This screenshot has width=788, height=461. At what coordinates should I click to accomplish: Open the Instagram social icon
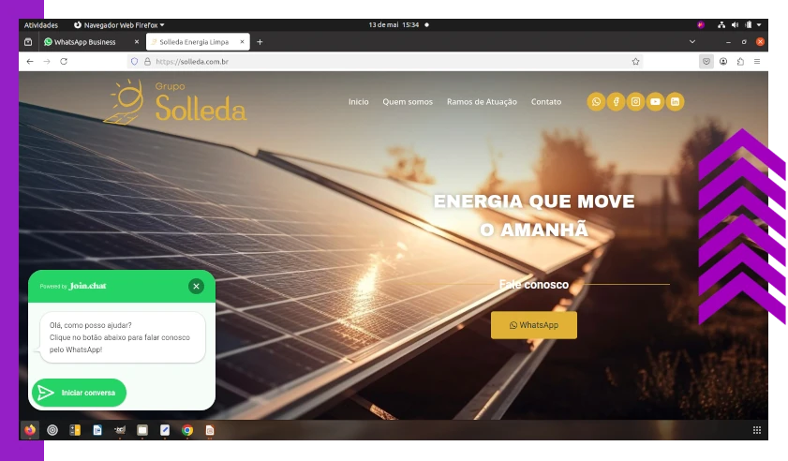635,101
